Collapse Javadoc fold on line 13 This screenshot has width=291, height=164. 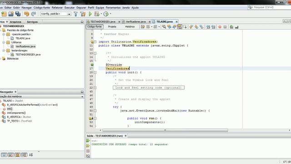tap(95, 53)
